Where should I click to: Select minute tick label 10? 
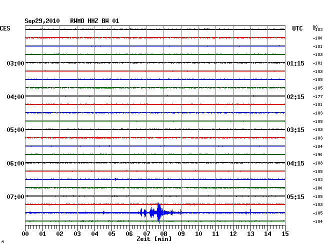[x=198, y=234]
